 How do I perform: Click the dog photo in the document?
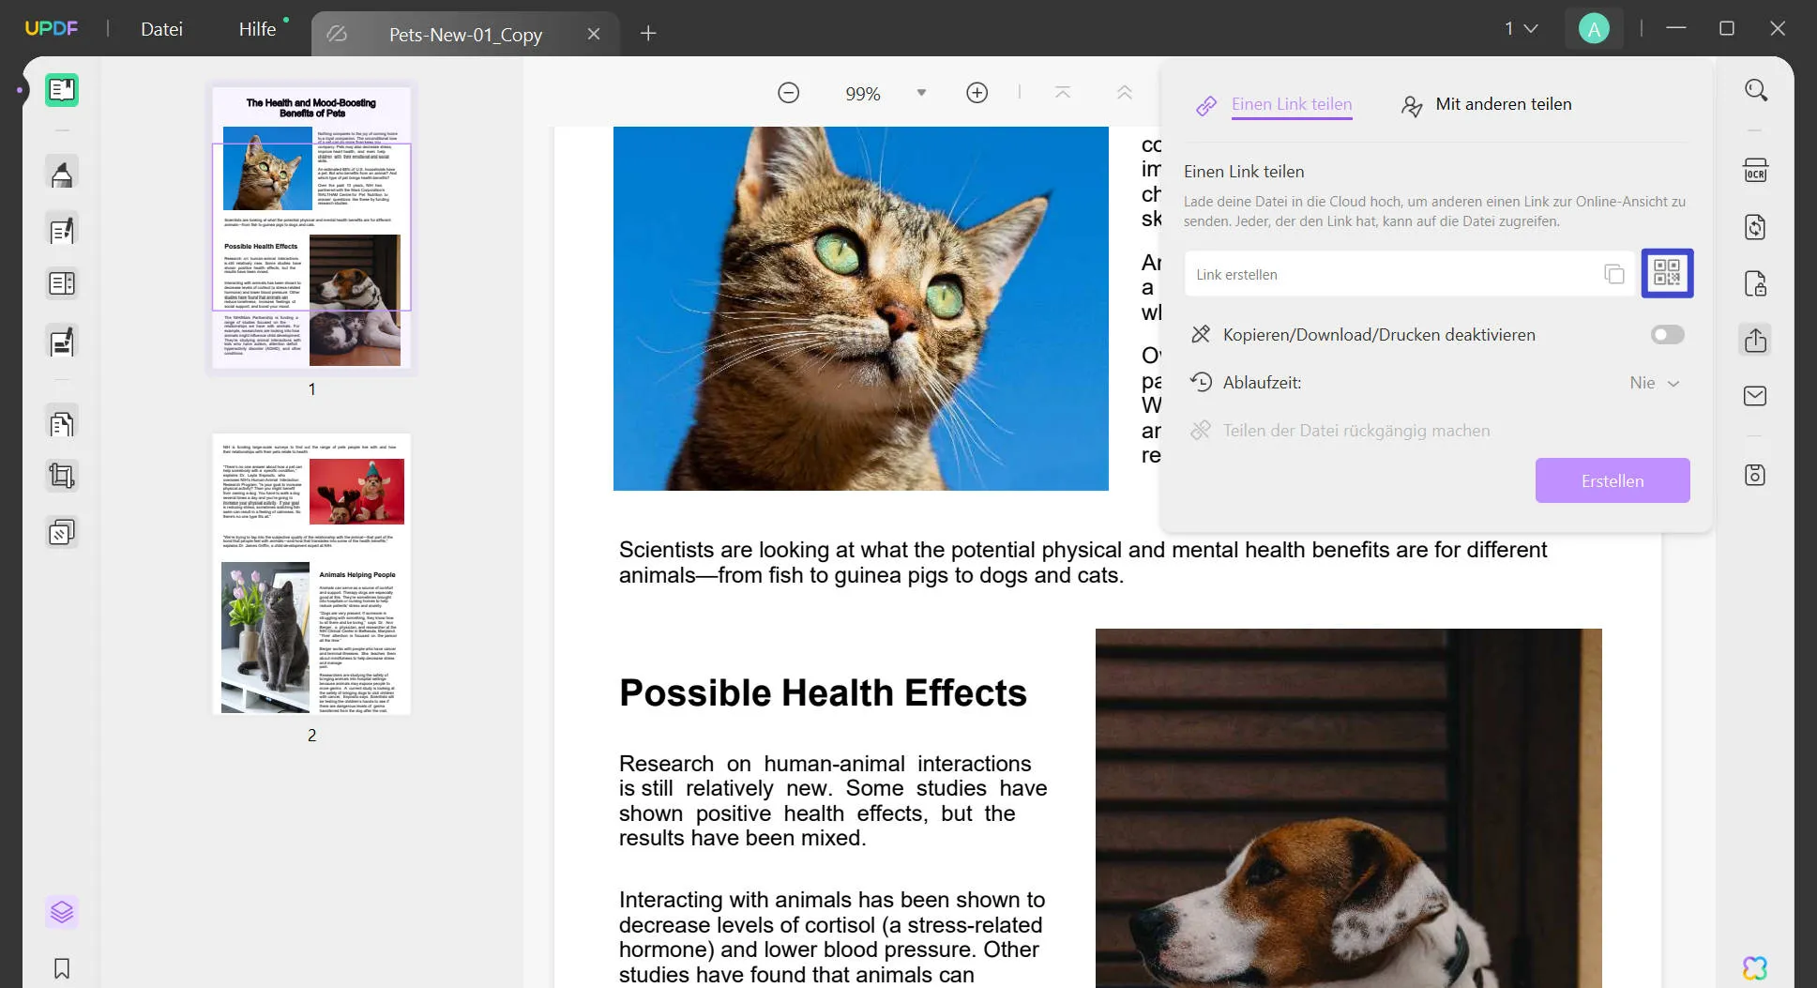pos(1349,808)
